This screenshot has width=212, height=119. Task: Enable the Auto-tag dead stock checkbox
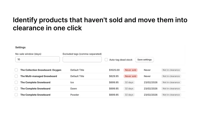point(106,60)
